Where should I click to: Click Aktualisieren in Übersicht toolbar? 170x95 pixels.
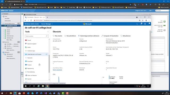point(126,36)
